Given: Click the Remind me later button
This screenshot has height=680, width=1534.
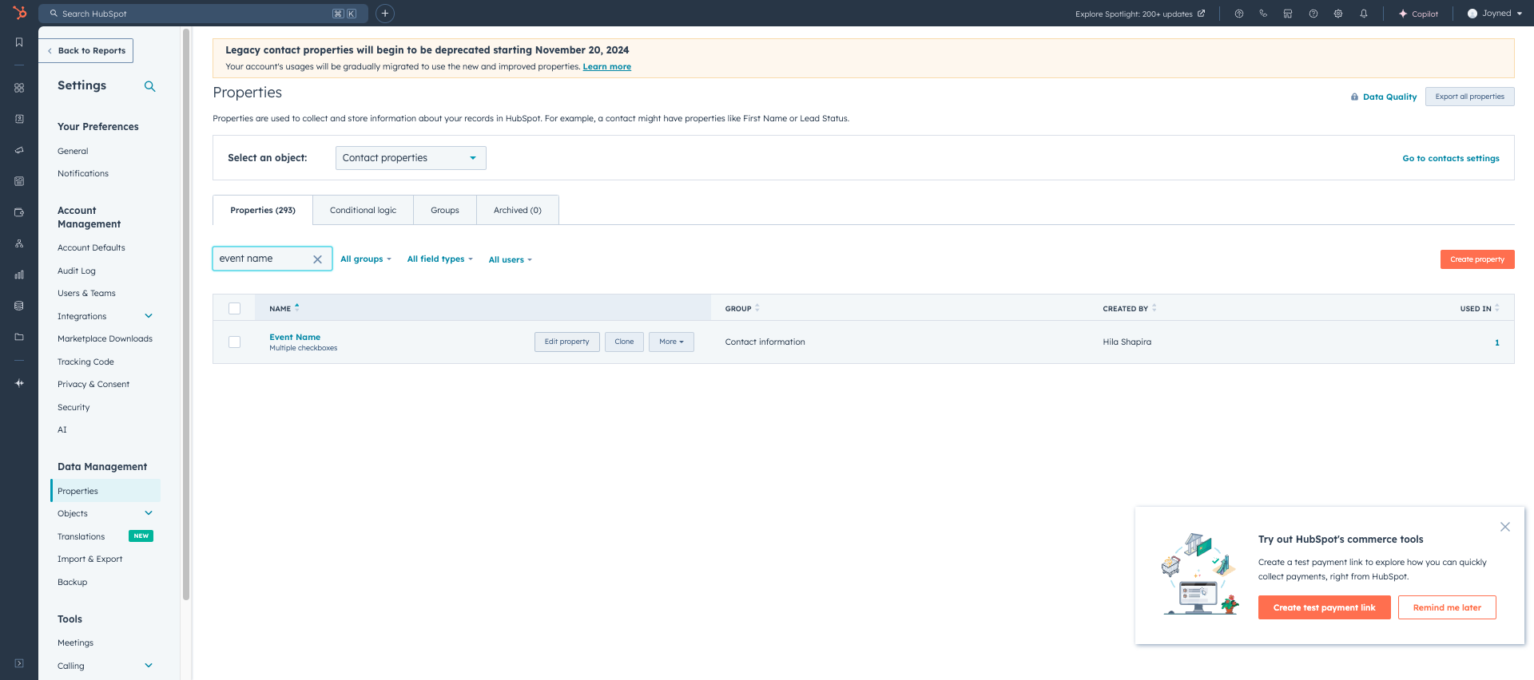Looking at the screenshot, I should (1447, 607).
